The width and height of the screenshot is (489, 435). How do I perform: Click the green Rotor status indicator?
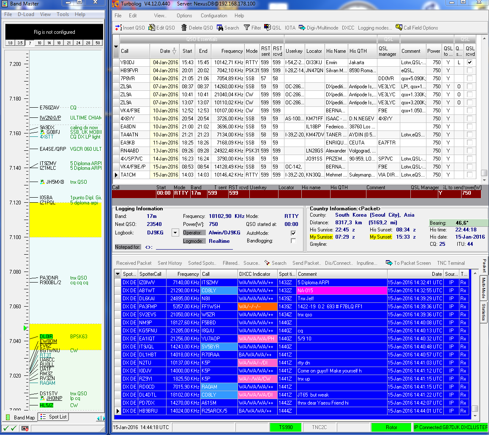click(x=391, y=427)
